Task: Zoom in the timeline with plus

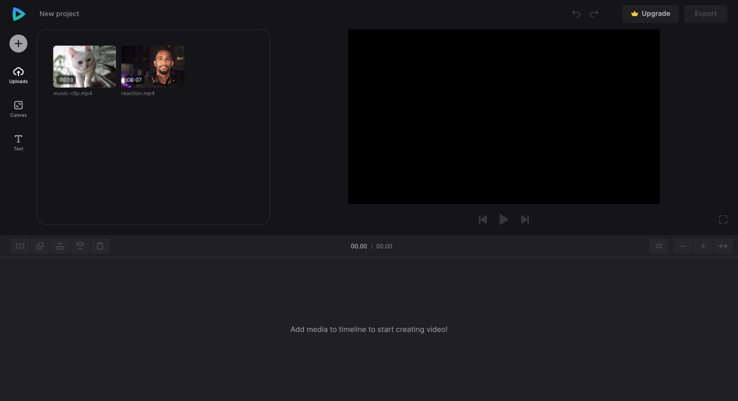Action: (703, 246)
